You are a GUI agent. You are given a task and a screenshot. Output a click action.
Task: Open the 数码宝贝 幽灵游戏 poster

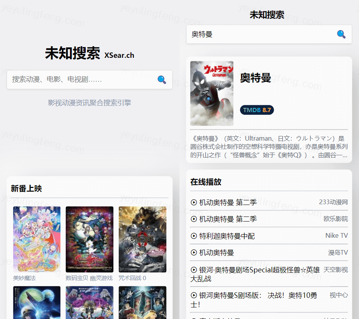(x=90, y=239)
